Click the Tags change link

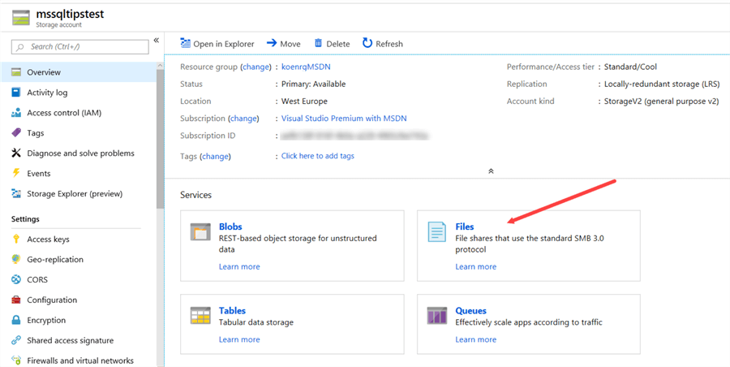coord(215,156)
